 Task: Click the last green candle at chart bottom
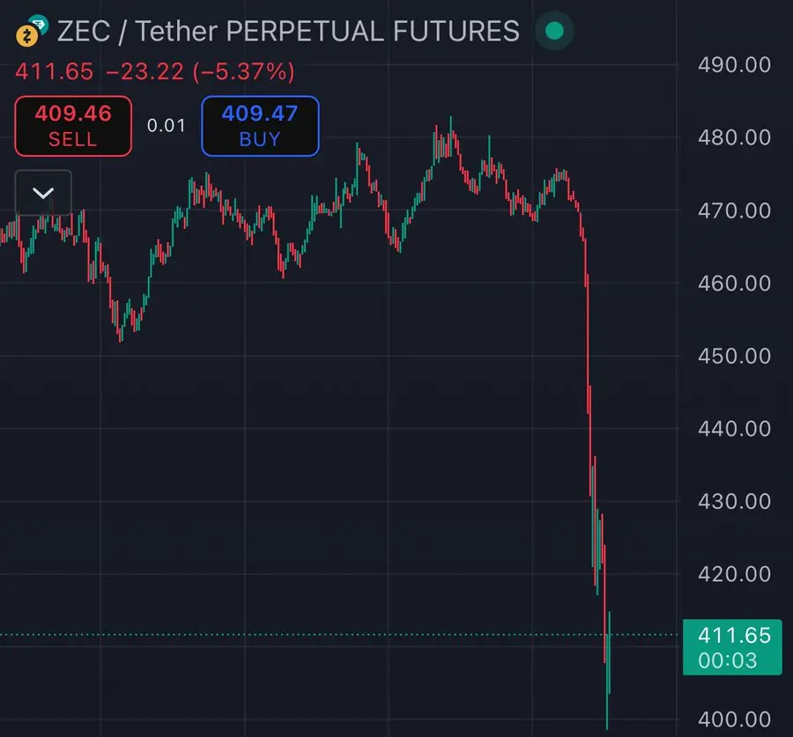pos(609,669)
